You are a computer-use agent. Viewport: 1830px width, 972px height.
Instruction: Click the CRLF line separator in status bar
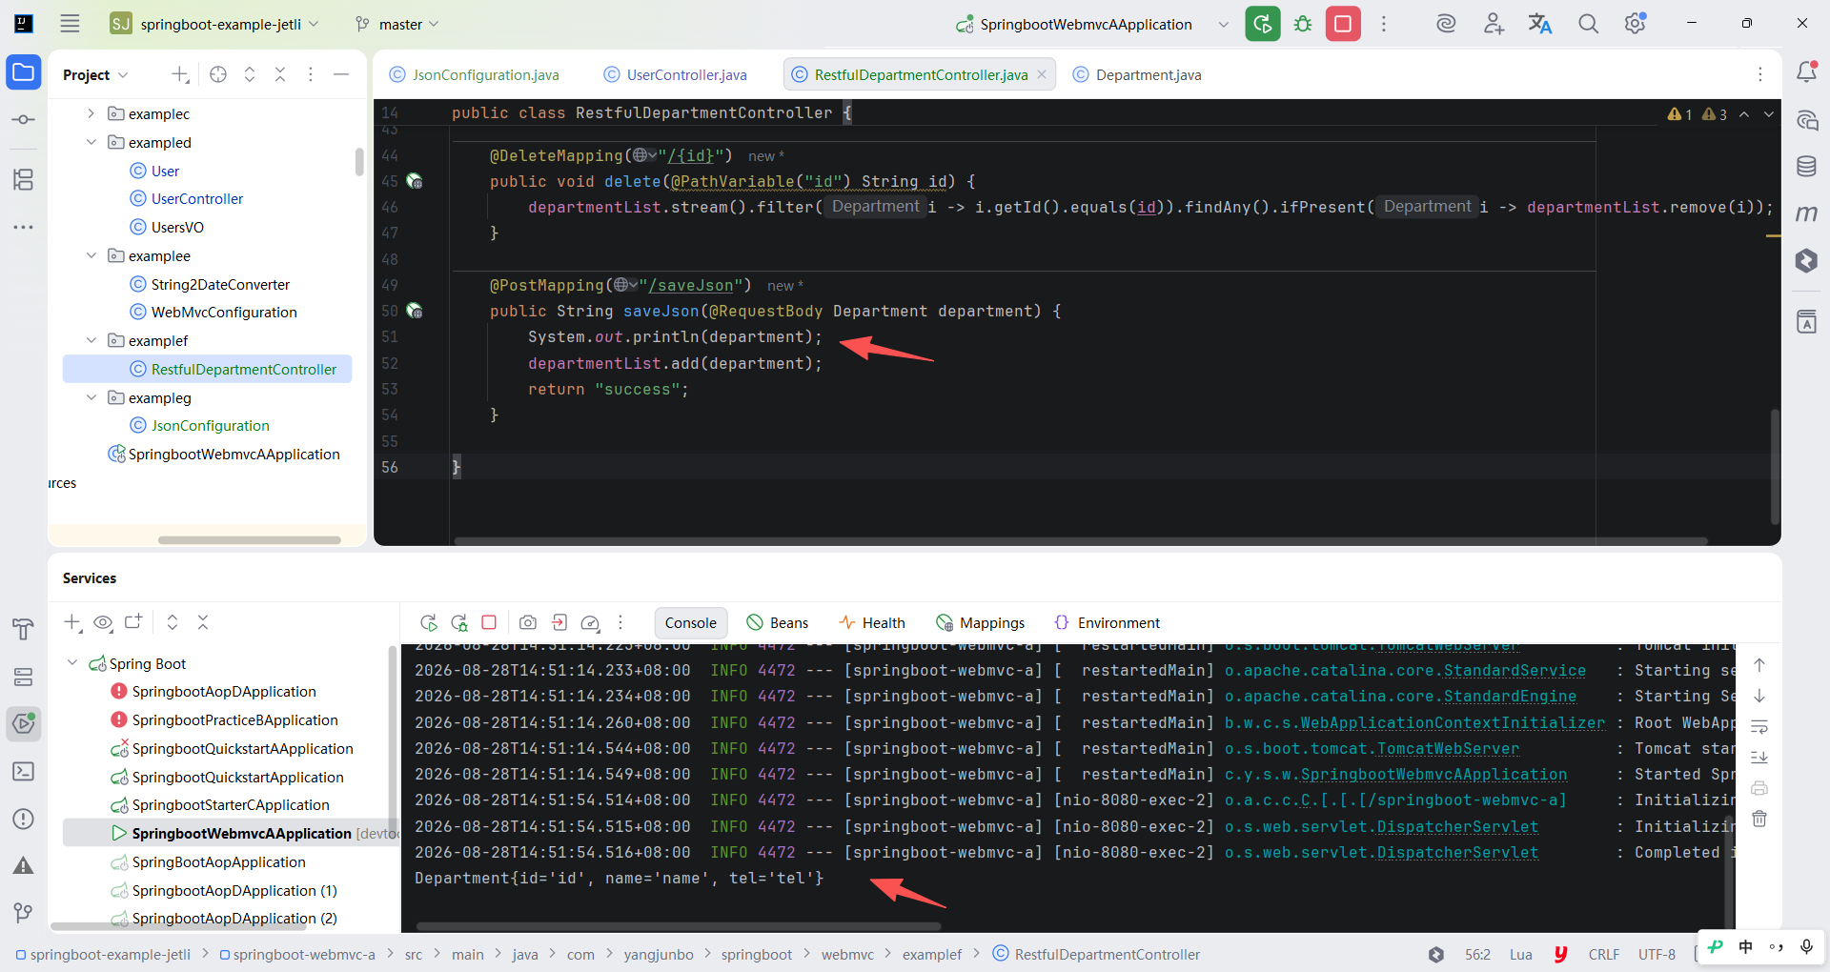[1603, 954]
